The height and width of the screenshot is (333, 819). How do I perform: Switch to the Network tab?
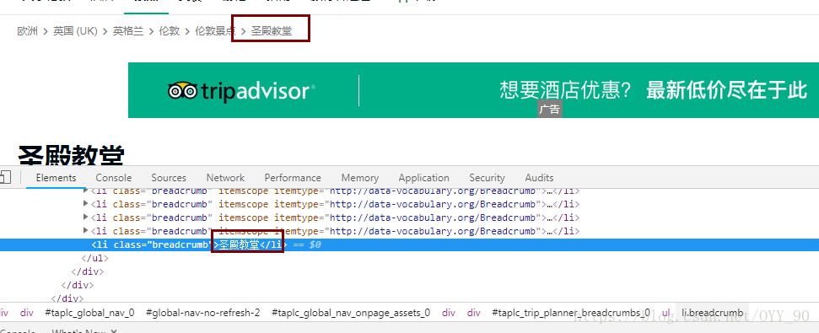225,178
